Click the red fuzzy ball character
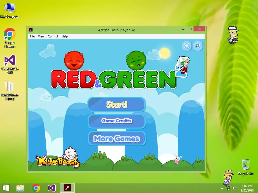The image size is (258, 193). (x=74, y=60)
